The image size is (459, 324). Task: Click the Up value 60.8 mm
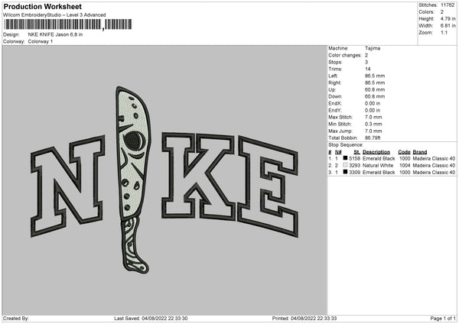[375, 89]
